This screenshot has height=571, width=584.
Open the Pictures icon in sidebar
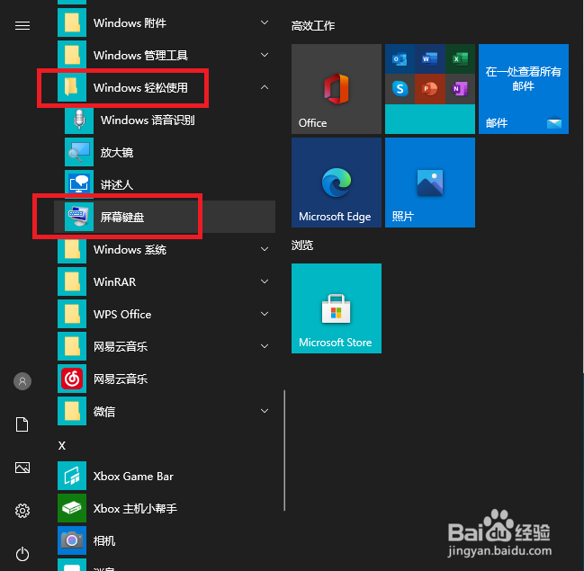pos(22,468)
